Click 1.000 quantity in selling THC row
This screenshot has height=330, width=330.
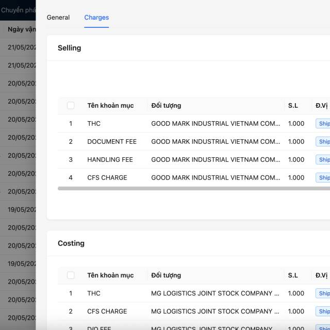(x=296, y=124)
